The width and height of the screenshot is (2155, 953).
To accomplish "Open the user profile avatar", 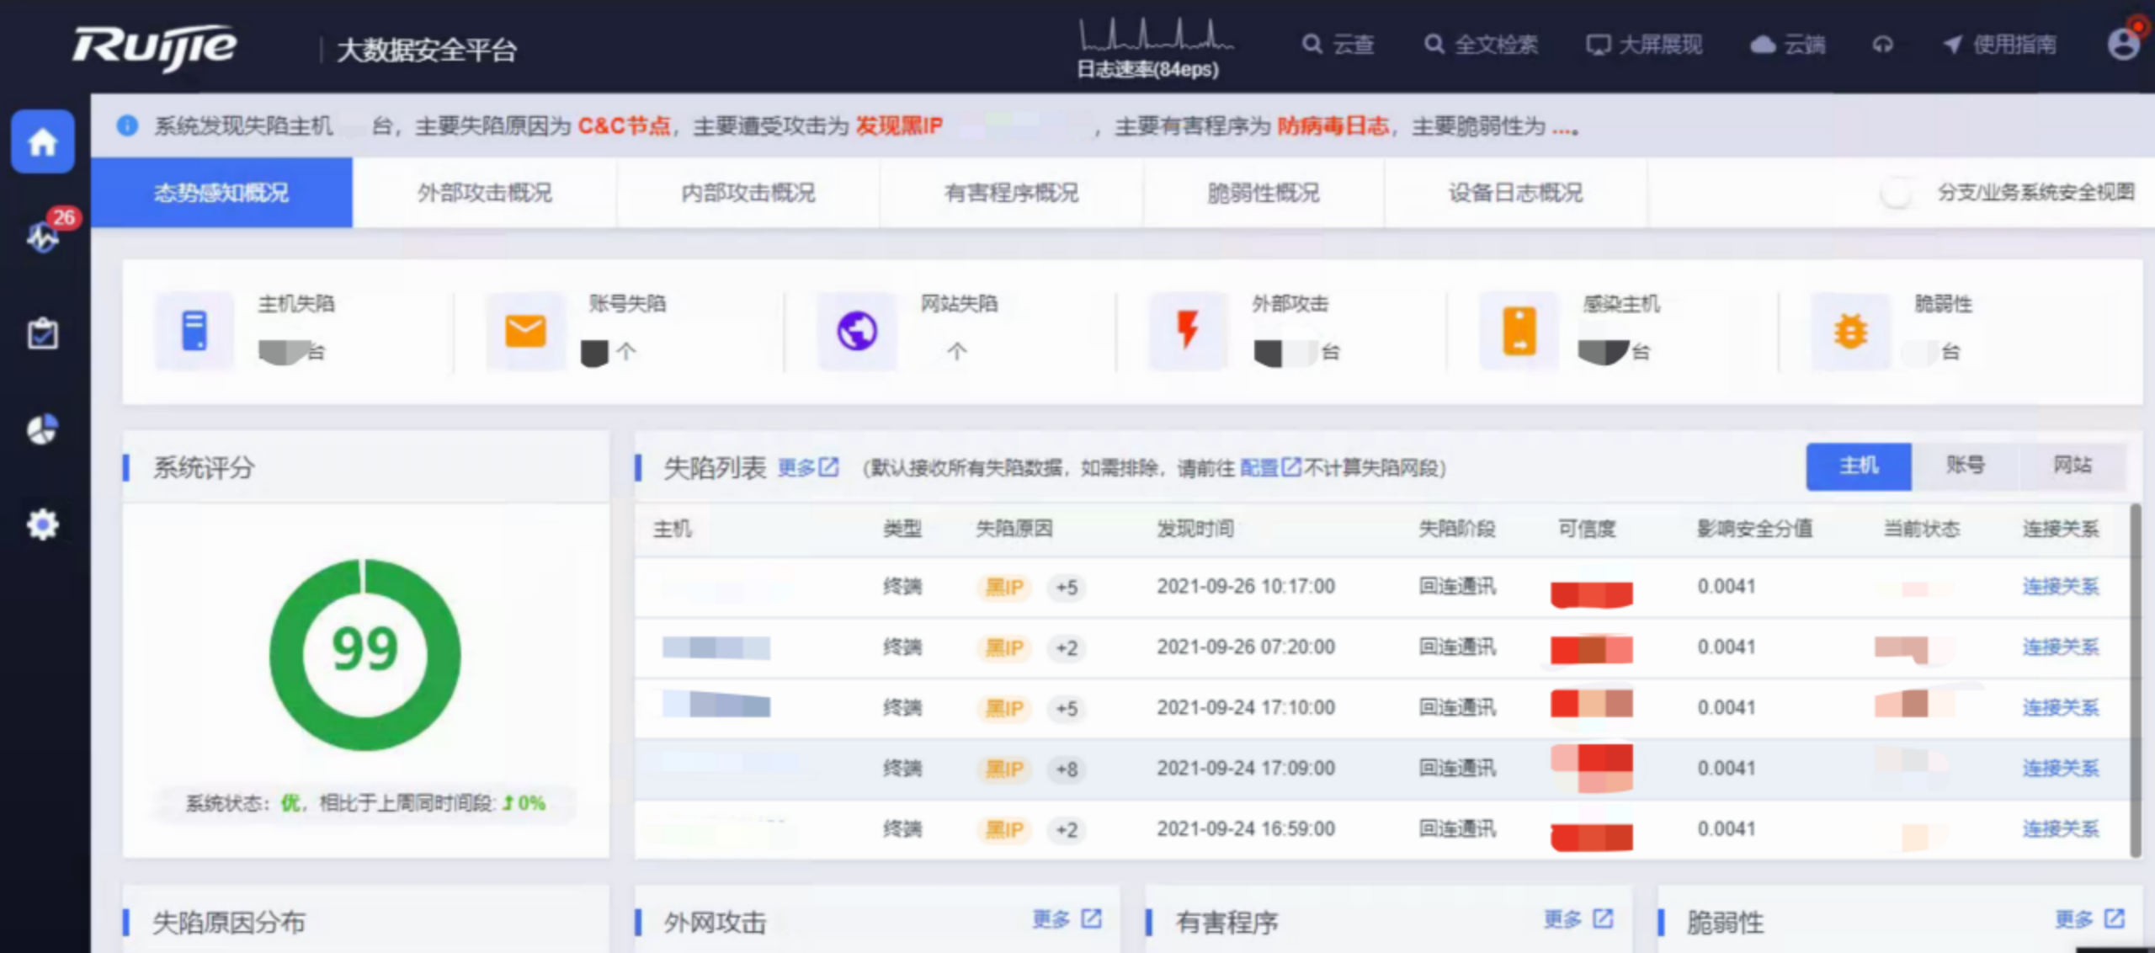I will [2123, 44].
